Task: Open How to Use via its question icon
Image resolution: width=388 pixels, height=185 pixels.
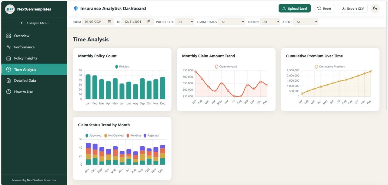Action: pos(9,92)
